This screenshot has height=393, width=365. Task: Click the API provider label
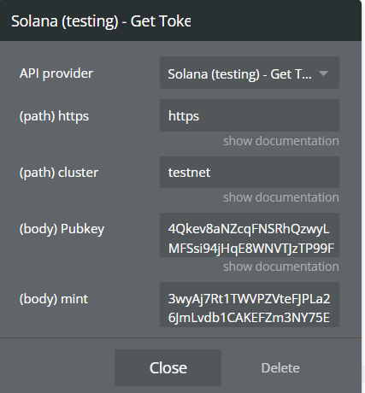coord(56,73)
